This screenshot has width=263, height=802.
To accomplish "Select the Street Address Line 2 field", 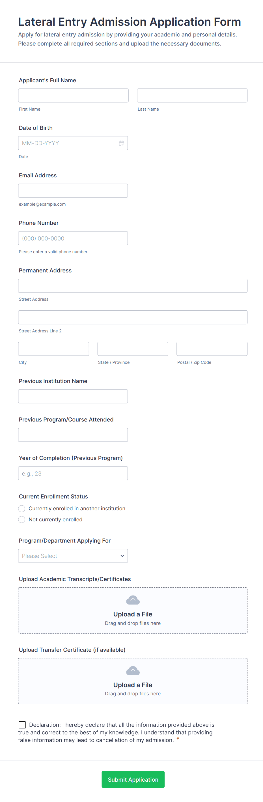I will [x=133, y=317].
